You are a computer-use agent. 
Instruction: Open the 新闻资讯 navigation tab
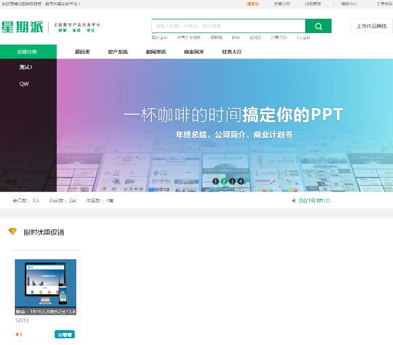pyautogui.click(x=155, y=52)
